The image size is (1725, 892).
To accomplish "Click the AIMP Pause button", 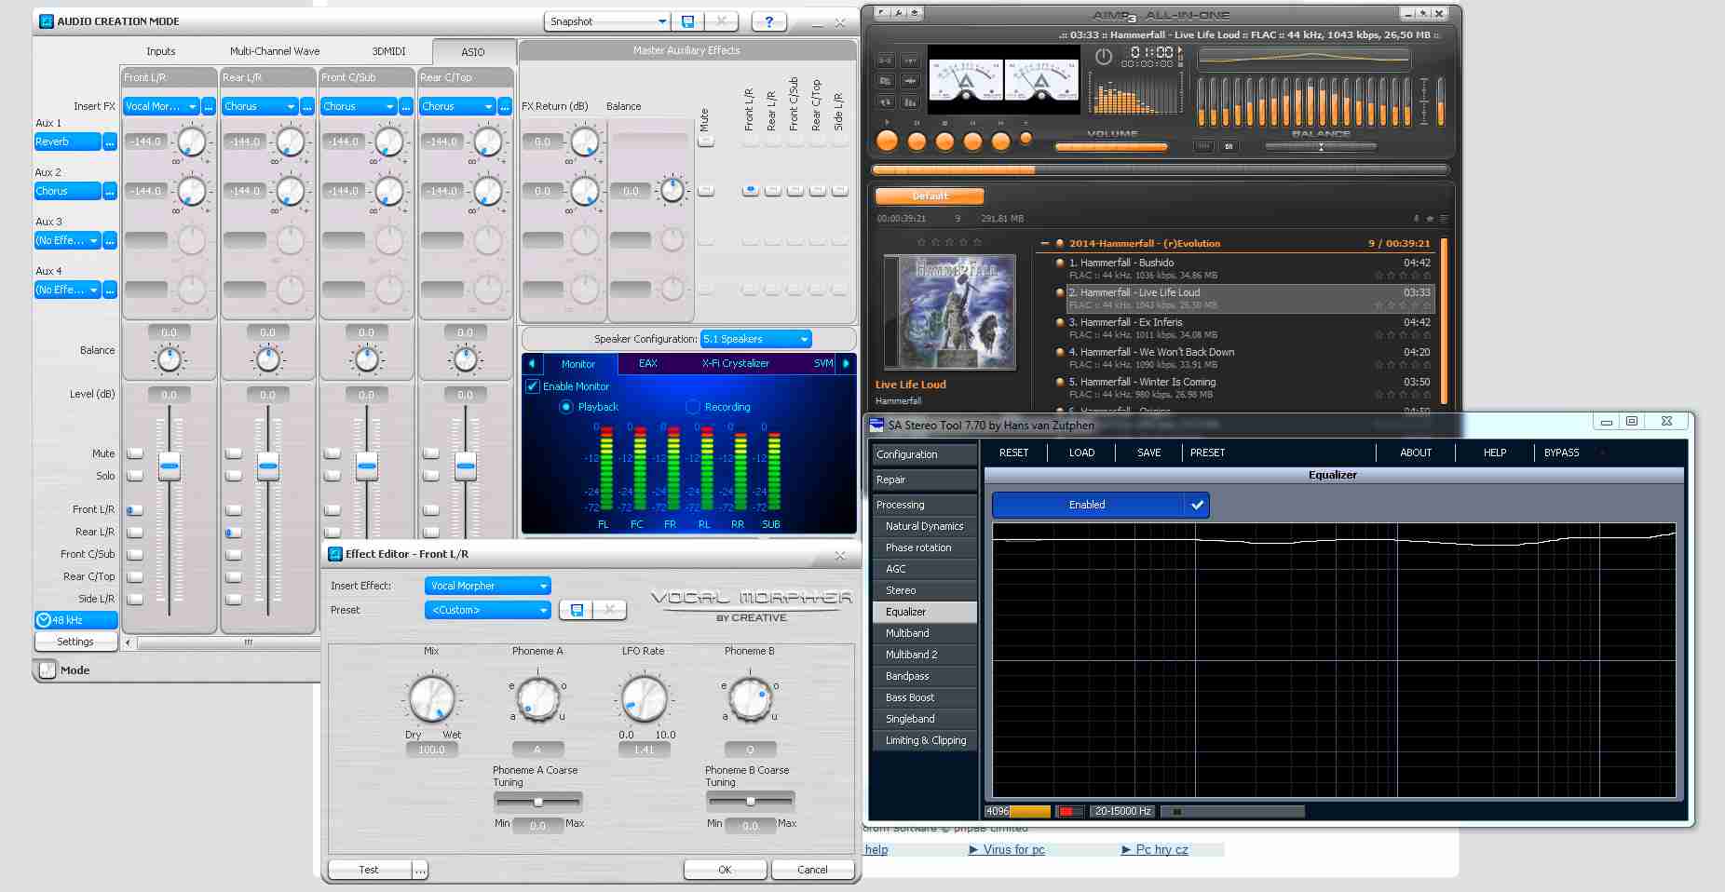I will click(x=917, y=141).
